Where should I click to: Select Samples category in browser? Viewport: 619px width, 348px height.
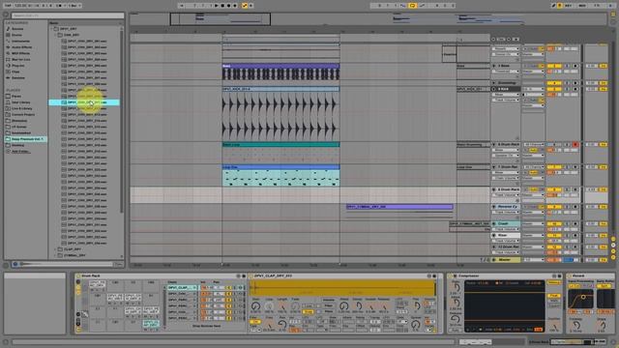tap(18, 77)
